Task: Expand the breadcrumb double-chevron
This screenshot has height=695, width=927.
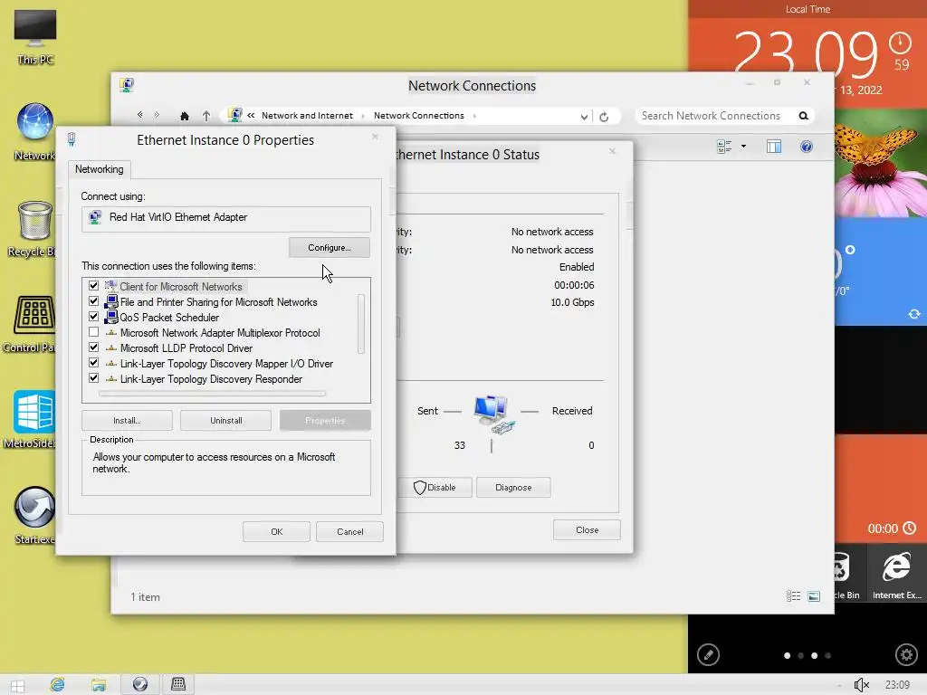Action: pyautogui.click(x=251, y=115)
